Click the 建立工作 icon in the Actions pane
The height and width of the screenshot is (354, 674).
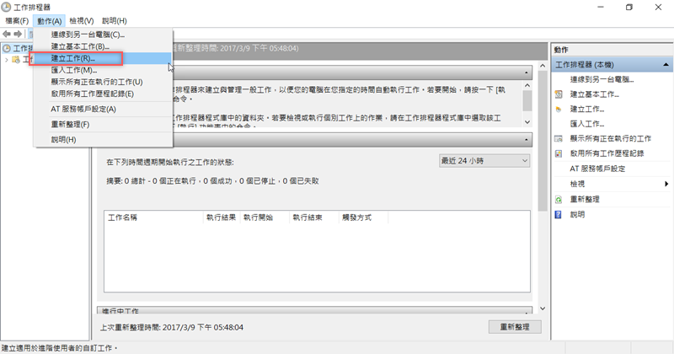pos(559,110)
